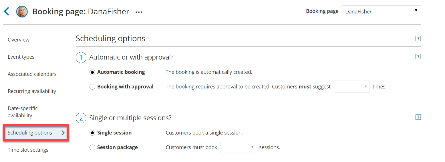This screenshot has width=445, height=162.
Task: Go to the Overview section
Action: tap(19, 40)
